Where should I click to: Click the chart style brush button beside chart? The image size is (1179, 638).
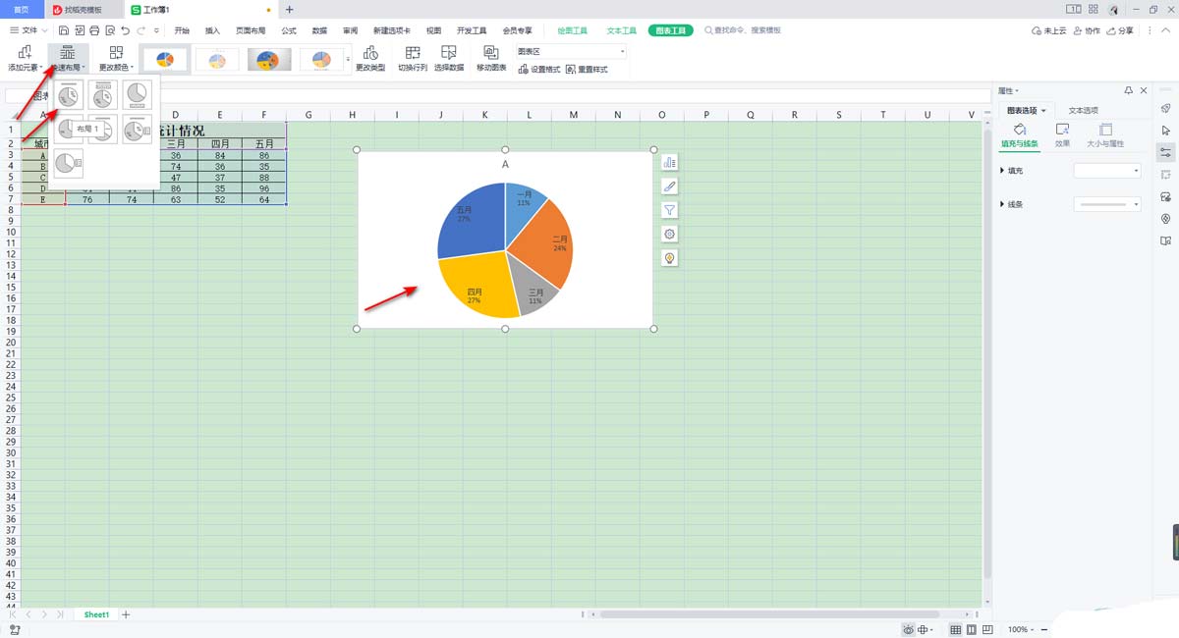tap(670, 186)
